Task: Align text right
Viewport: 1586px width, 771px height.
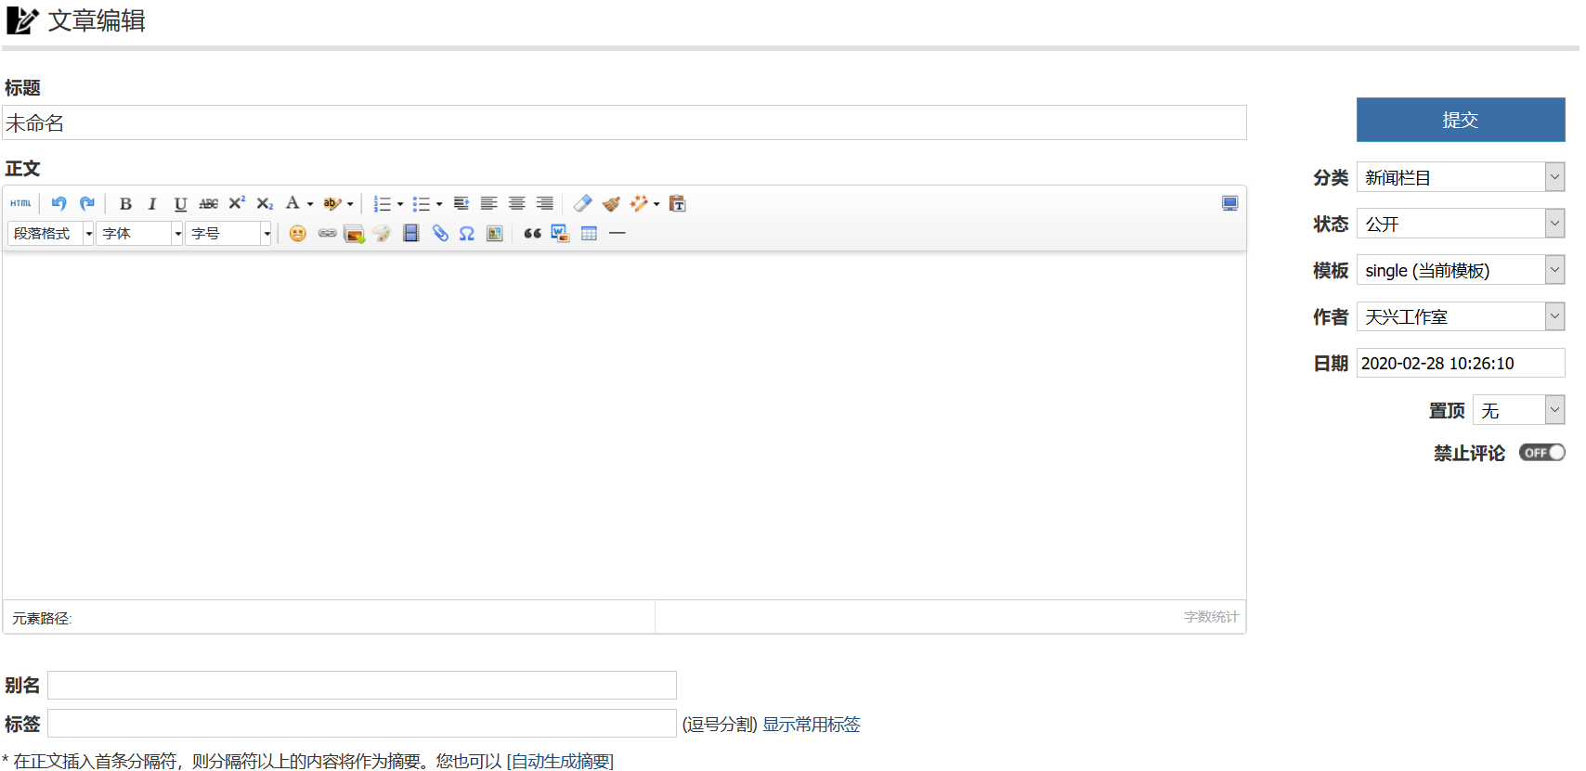Action: point(545,203)
